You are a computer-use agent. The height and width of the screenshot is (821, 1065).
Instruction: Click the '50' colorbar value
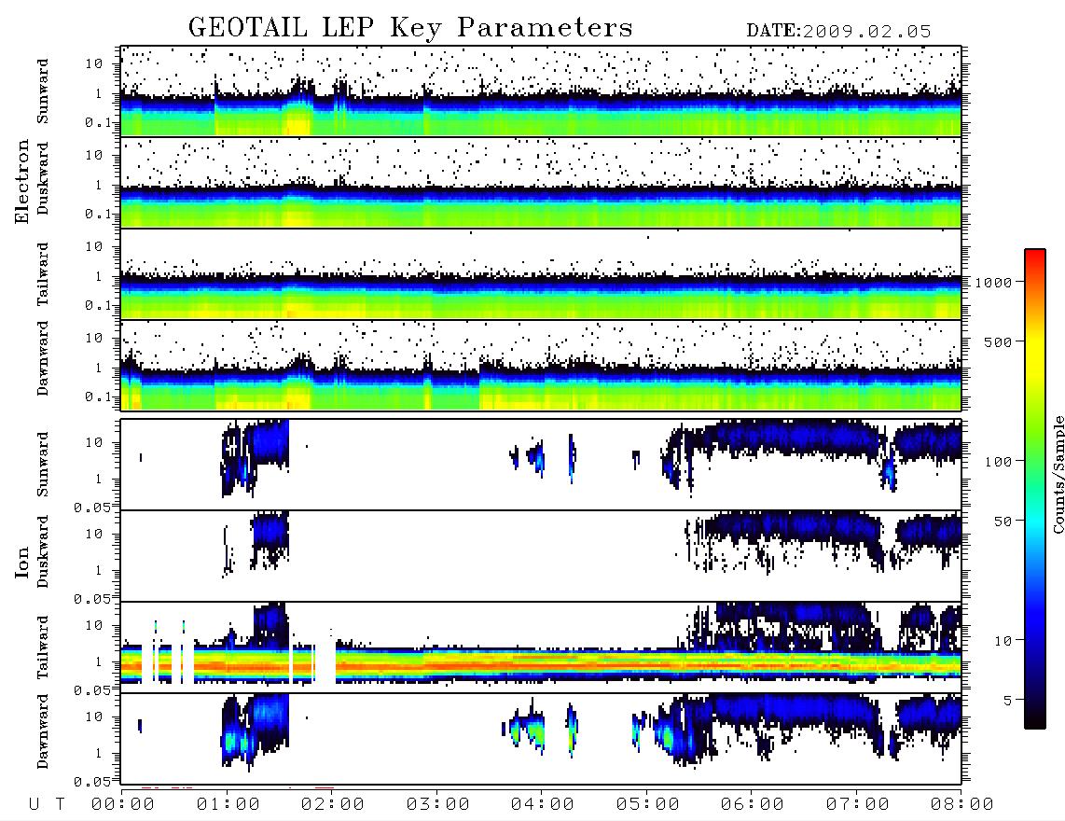1003,522
